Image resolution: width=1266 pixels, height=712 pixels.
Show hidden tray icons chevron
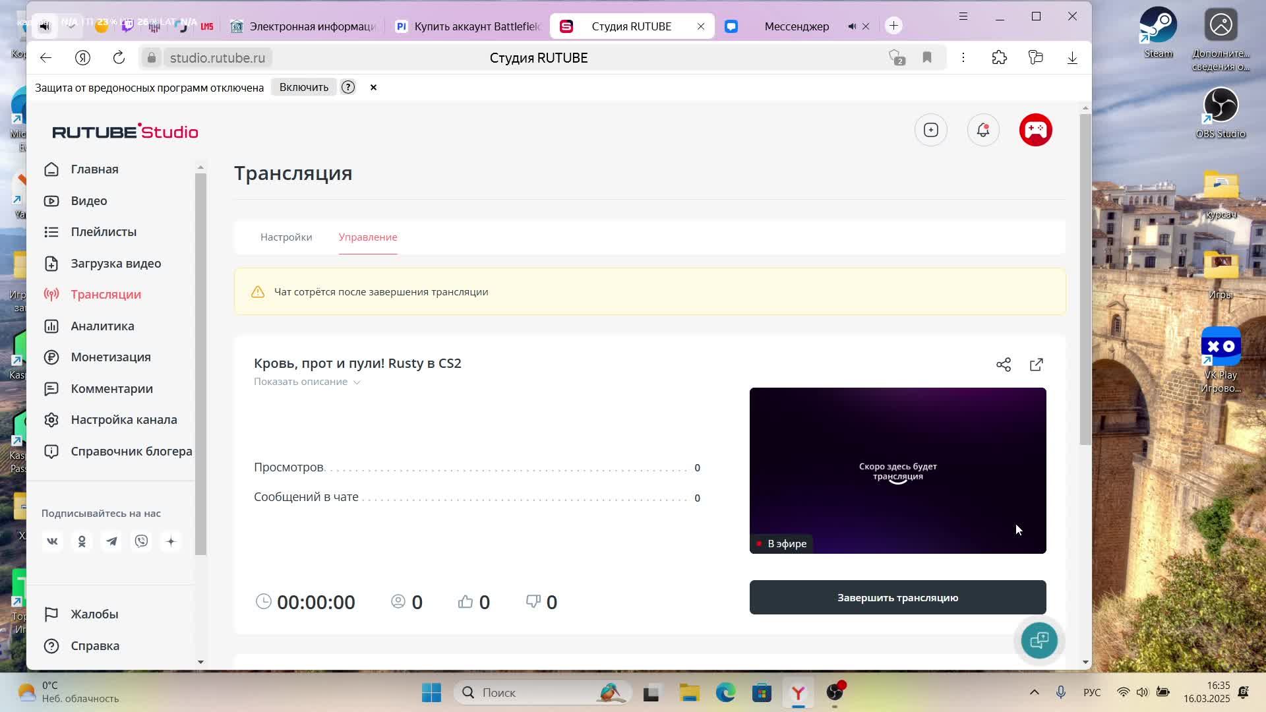(1035, 692)
